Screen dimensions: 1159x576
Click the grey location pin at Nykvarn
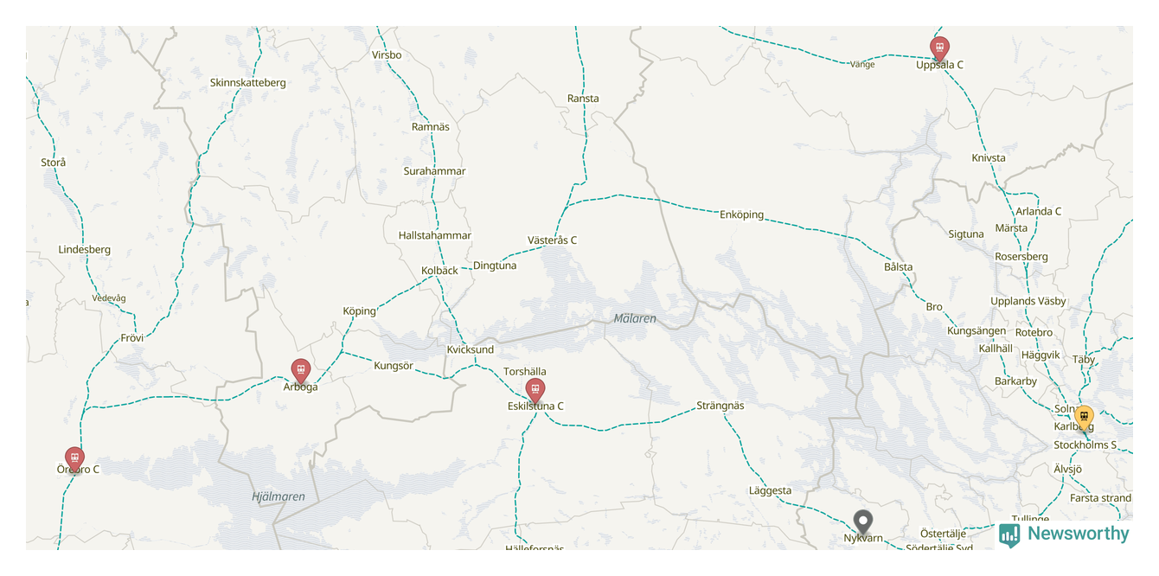862,522
